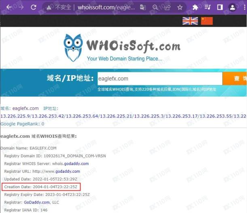Screen dimensions: 247x213
Task: Click the WHOisSoft.com site title text
Action: pyautogui.click(x=134, y=46)
